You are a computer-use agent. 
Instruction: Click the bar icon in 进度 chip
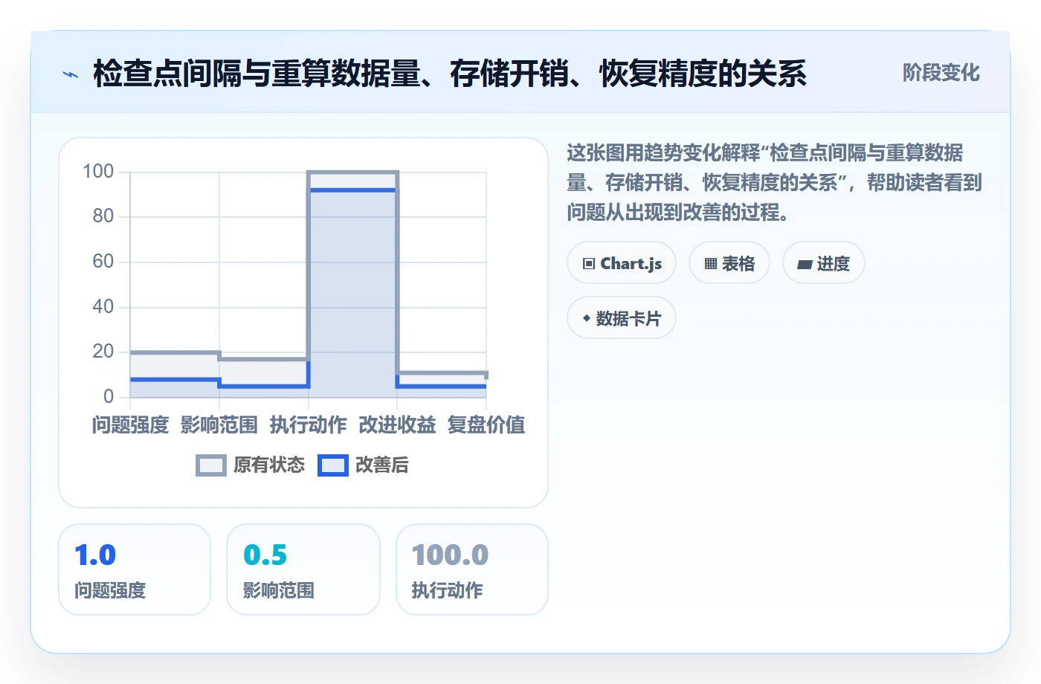[x=805, y=264]
